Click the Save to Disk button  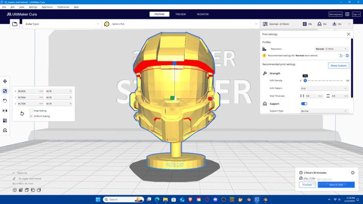pyautogui.click(x=336, y=185)
